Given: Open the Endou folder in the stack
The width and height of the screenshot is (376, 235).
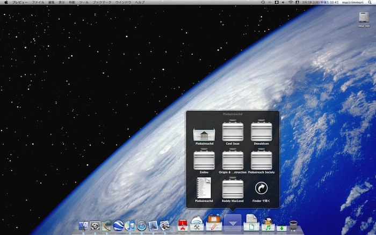Looking at the screenshot, I should 204,159.
